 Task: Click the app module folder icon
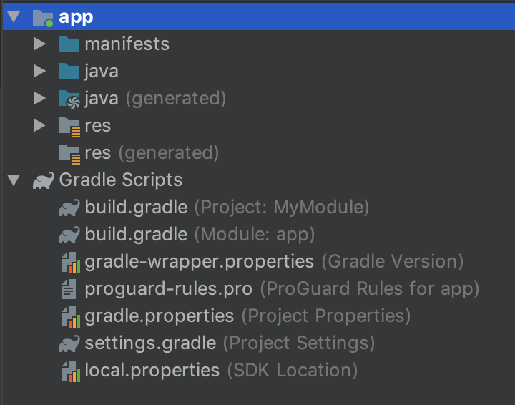coord(43,18)
